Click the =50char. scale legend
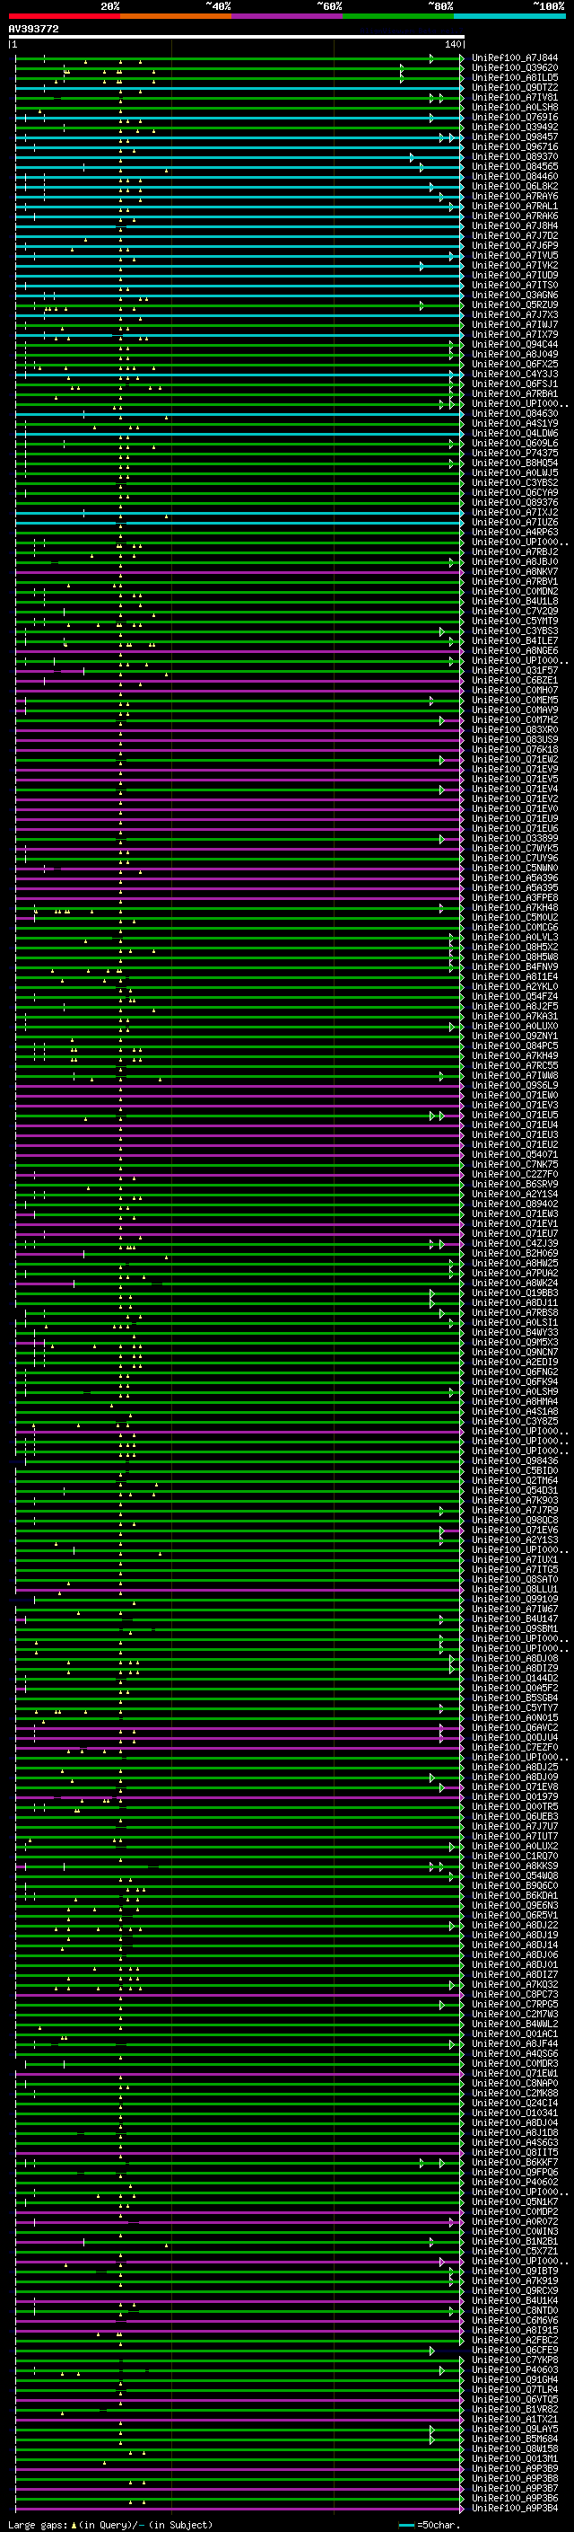574x2532 pixels. tap(429, 2525)
